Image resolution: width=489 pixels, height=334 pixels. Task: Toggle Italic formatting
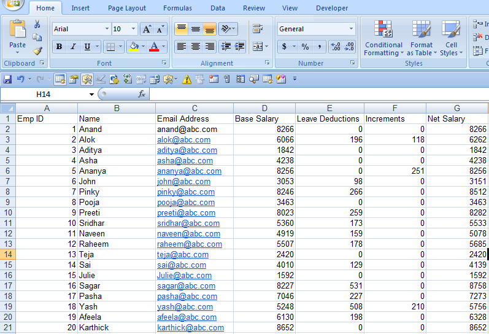click(73, 47)
